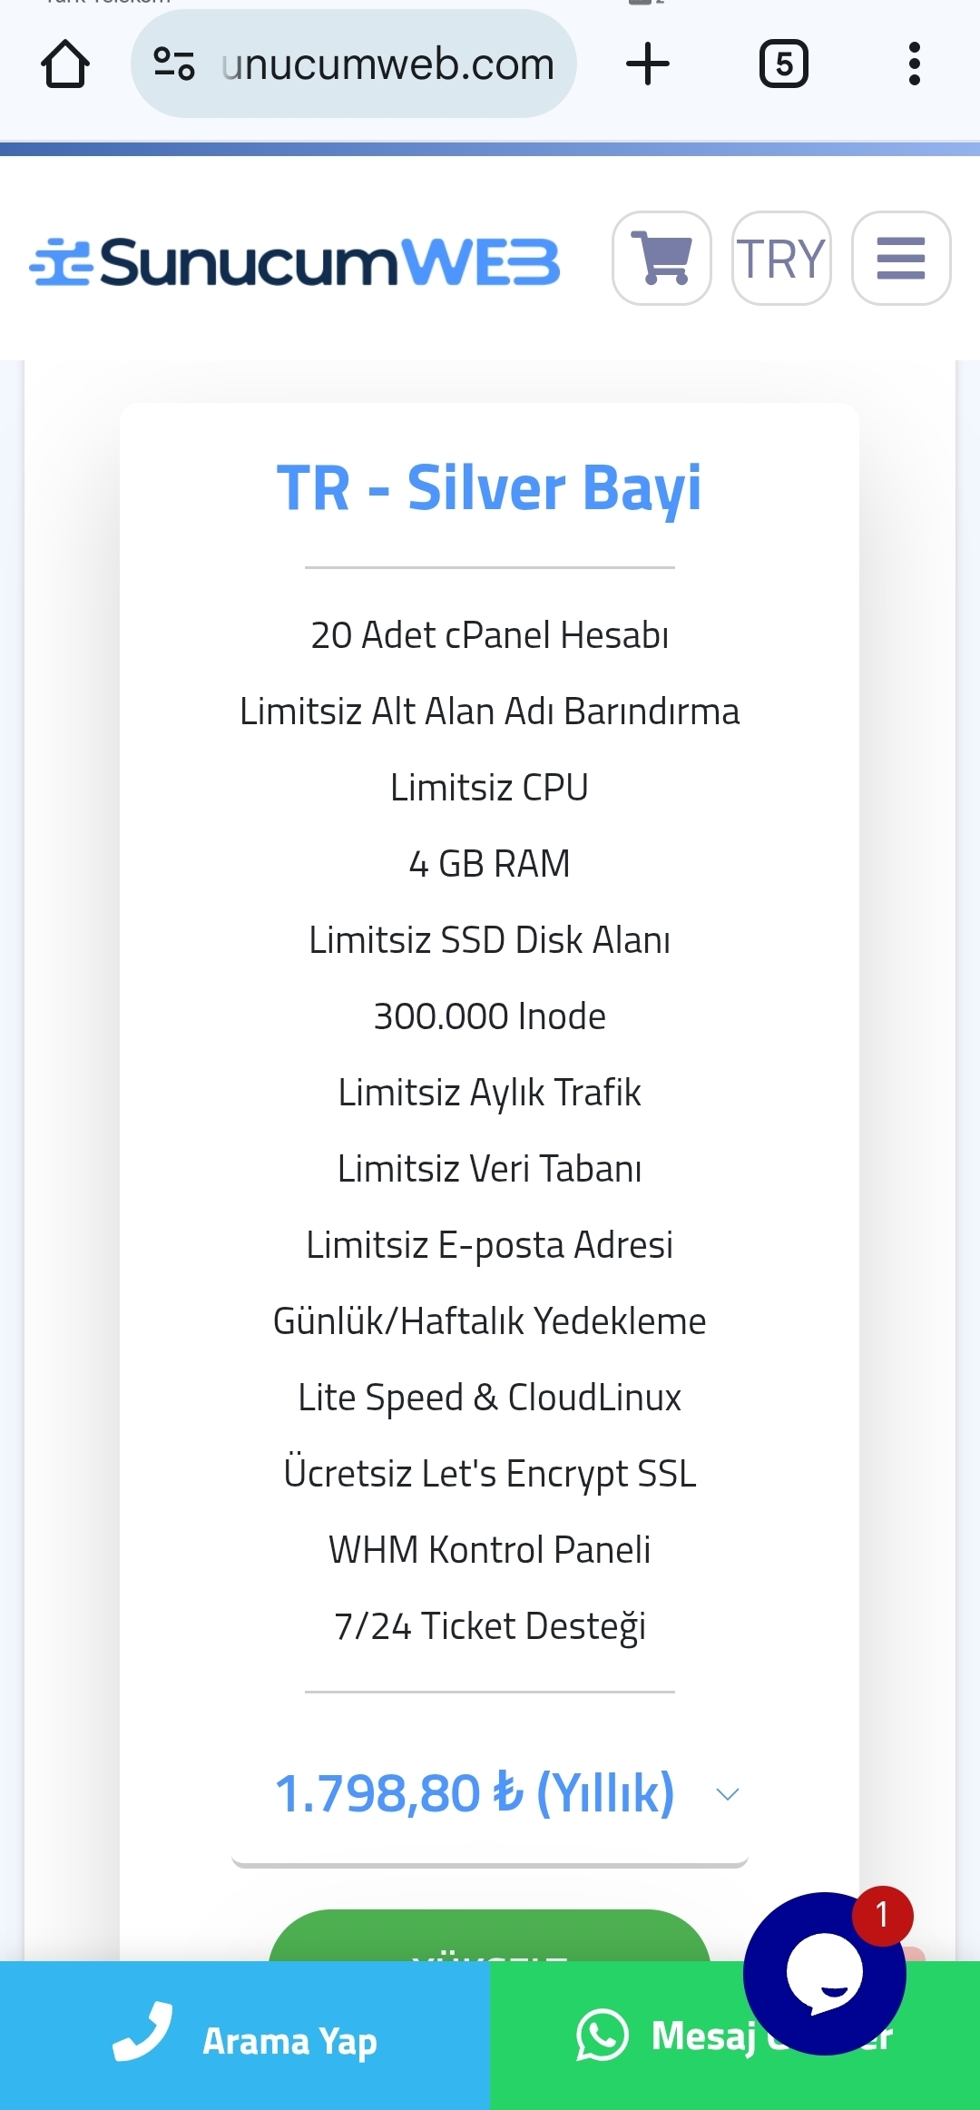The height and width of the screenshot is (2110, 980).
Task: Tap the Arama Yap call button
Action: click(x=245, y=2036)
